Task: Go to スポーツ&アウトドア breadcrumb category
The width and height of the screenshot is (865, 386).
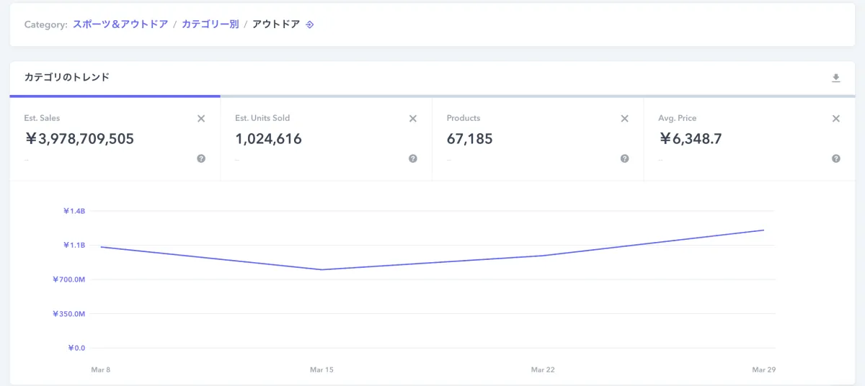Action: tap(120, 24)
